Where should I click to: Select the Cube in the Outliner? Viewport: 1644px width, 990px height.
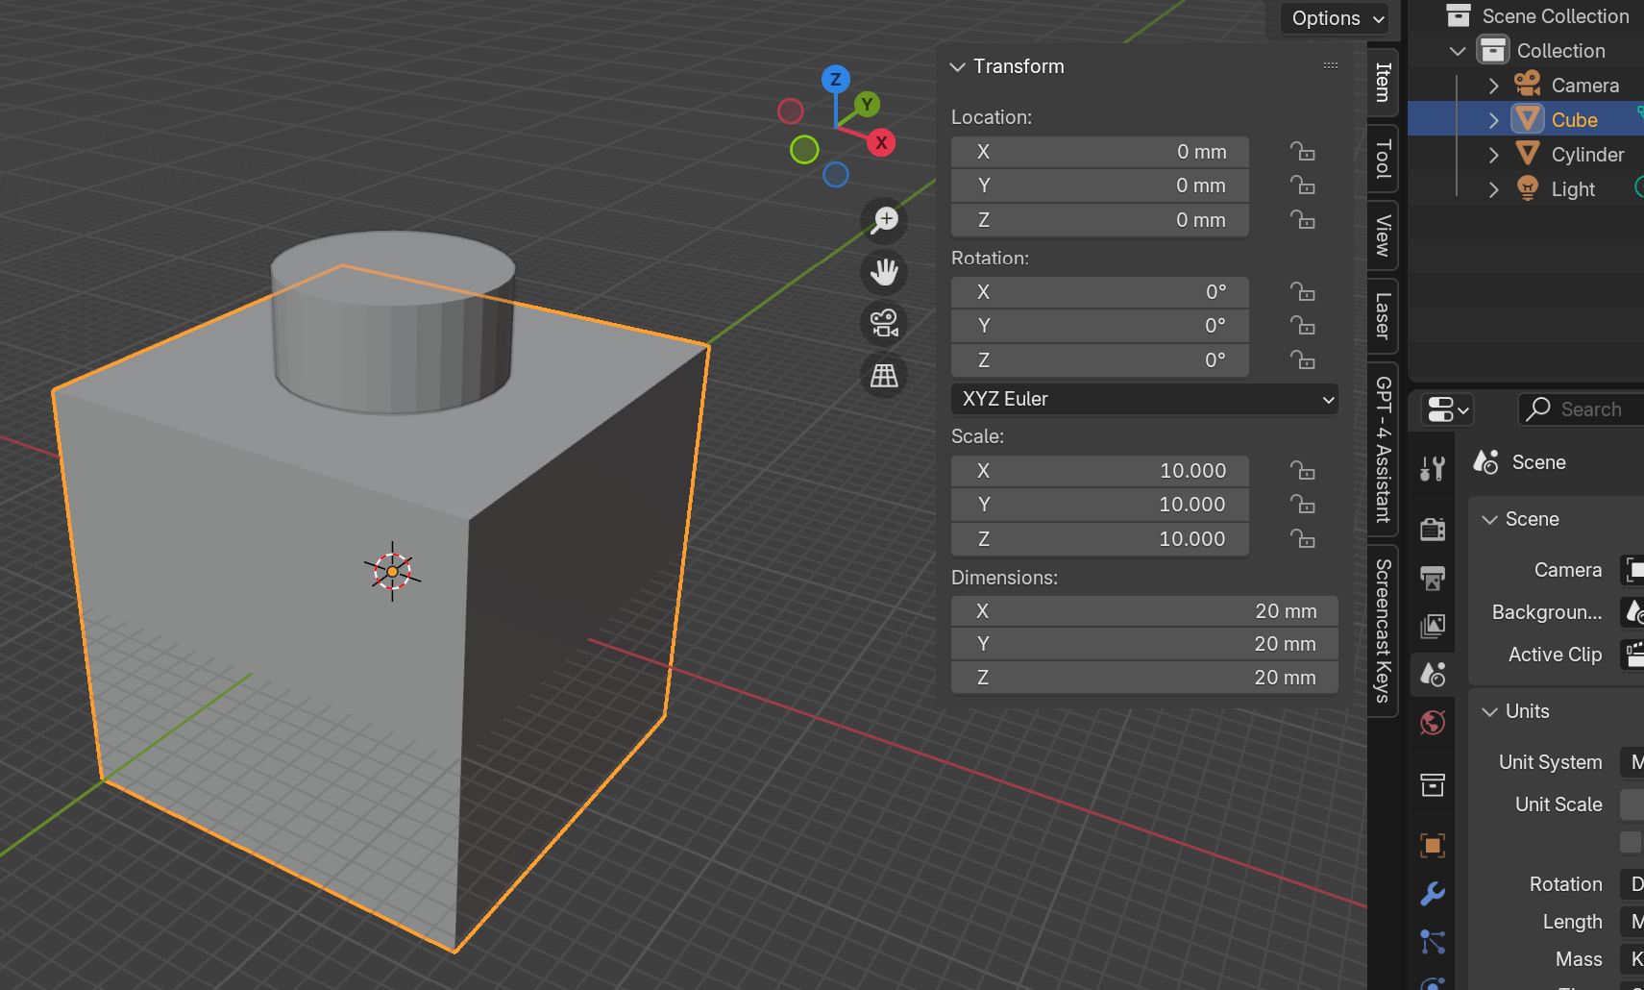[x=1574, y=118]
